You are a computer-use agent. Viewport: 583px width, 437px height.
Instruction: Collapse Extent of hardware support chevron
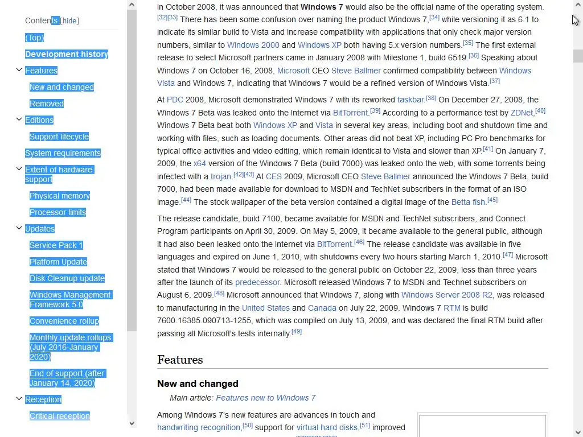[x=19, y=168]
